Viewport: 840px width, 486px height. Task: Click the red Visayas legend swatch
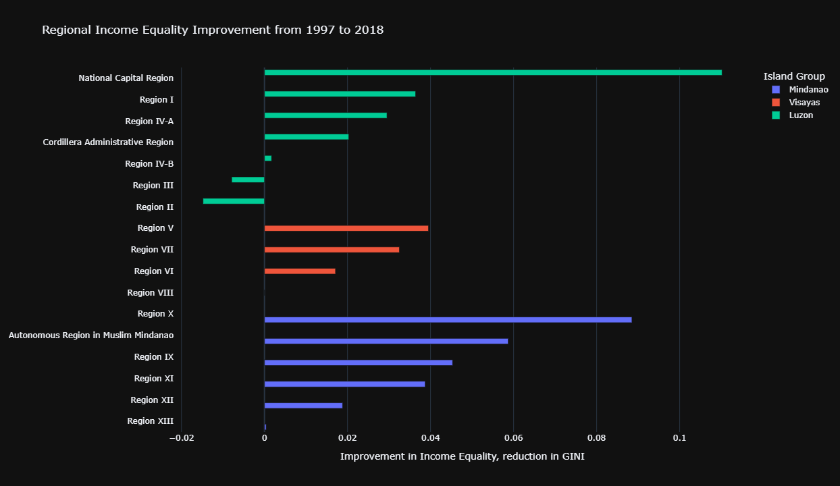tap(776, 102)
